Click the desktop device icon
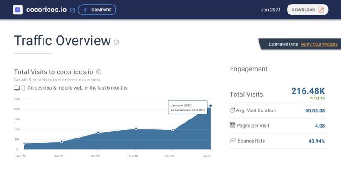 [17, 88]
